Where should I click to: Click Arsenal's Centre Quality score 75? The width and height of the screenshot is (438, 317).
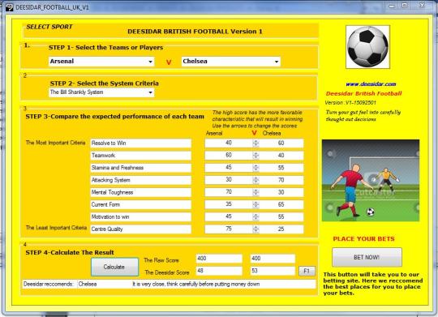[x=229, y=229]
